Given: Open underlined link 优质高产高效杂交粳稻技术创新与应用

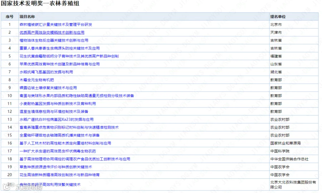Looking at the screenshot, I should click(52, 32).
